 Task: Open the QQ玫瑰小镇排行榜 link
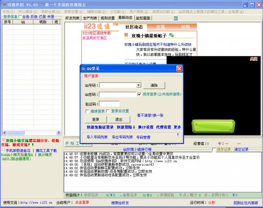pos(137,150)
